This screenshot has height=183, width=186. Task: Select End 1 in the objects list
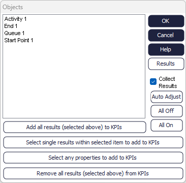click(11, 26)
